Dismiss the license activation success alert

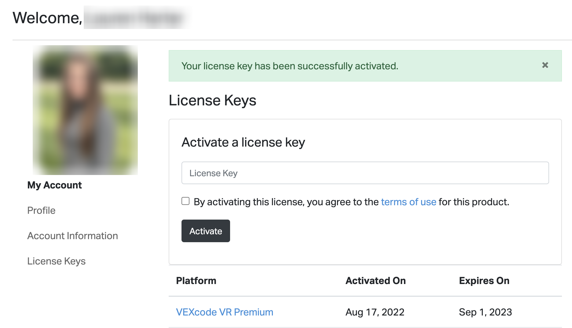[x=545, y=65]
